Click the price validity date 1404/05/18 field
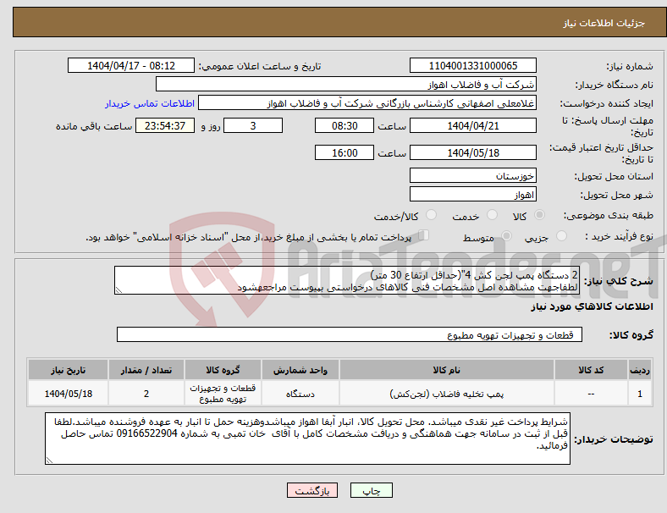The height and width of the screenshot is (513, 667). [x=473, y=152]
